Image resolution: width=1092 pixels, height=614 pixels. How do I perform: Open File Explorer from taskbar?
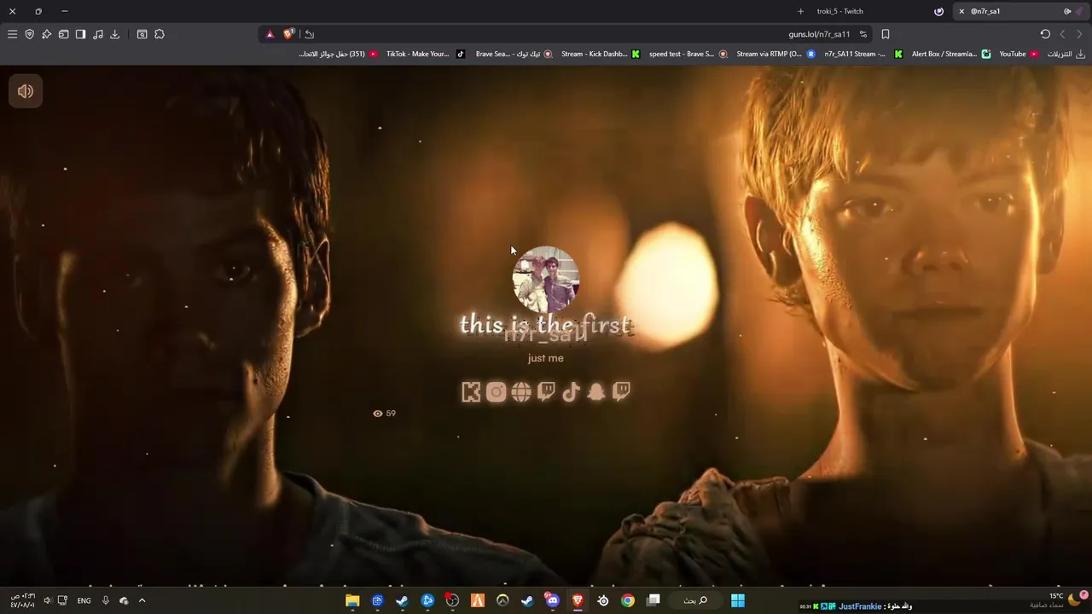(x=352, y=600)
